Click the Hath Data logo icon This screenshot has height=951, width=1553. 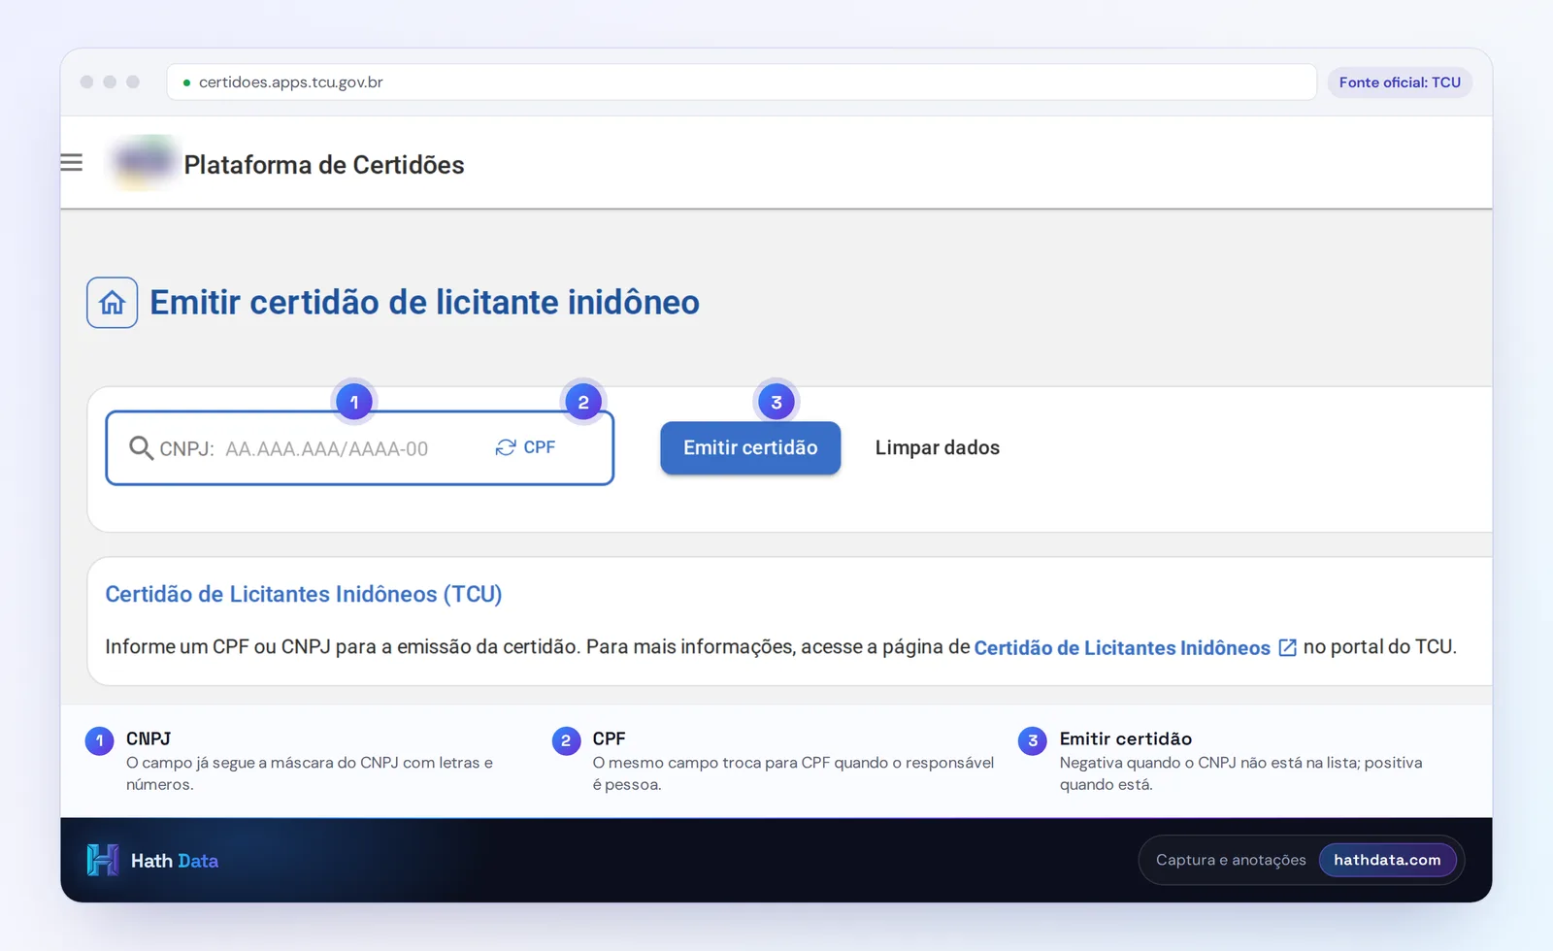tap(102, 860)
